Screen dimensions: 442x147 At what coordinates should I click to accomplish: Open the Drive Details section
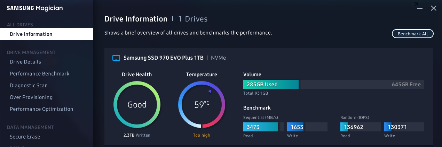click(x=25, y=62)
